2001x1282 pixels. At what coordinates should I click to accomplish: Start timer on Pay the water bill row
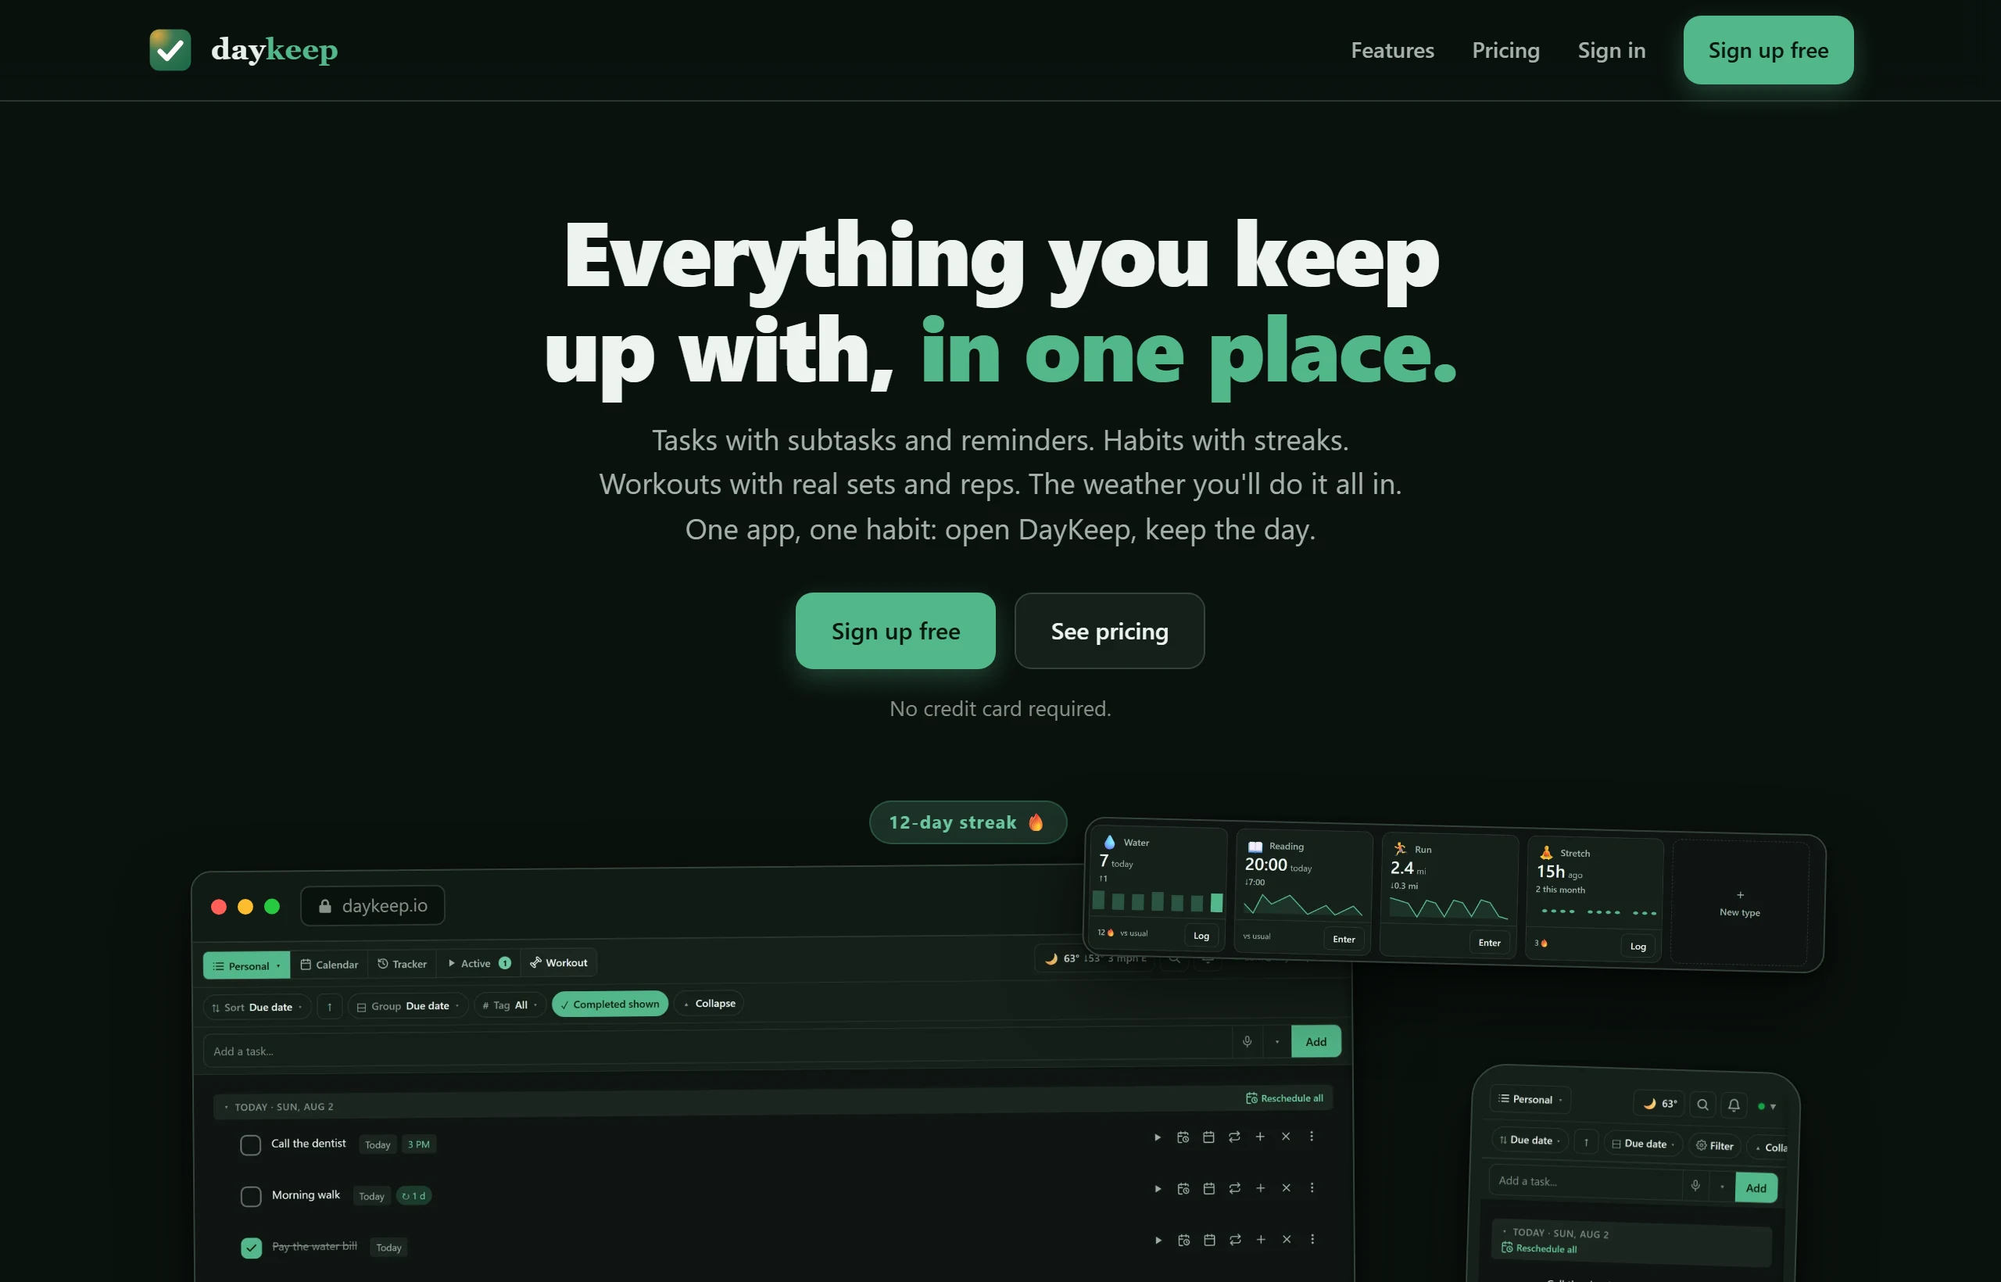coord(1158,1241)
